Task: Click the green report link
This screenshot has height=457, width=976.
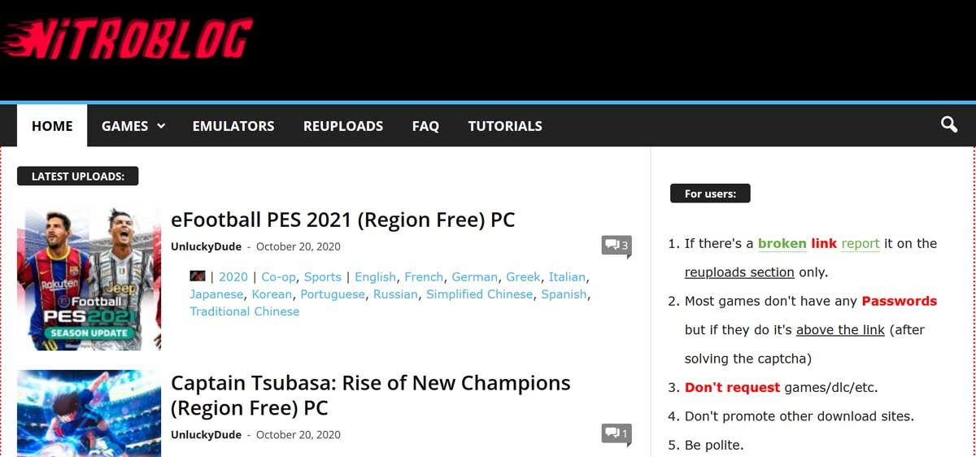Action: [861, 243]
